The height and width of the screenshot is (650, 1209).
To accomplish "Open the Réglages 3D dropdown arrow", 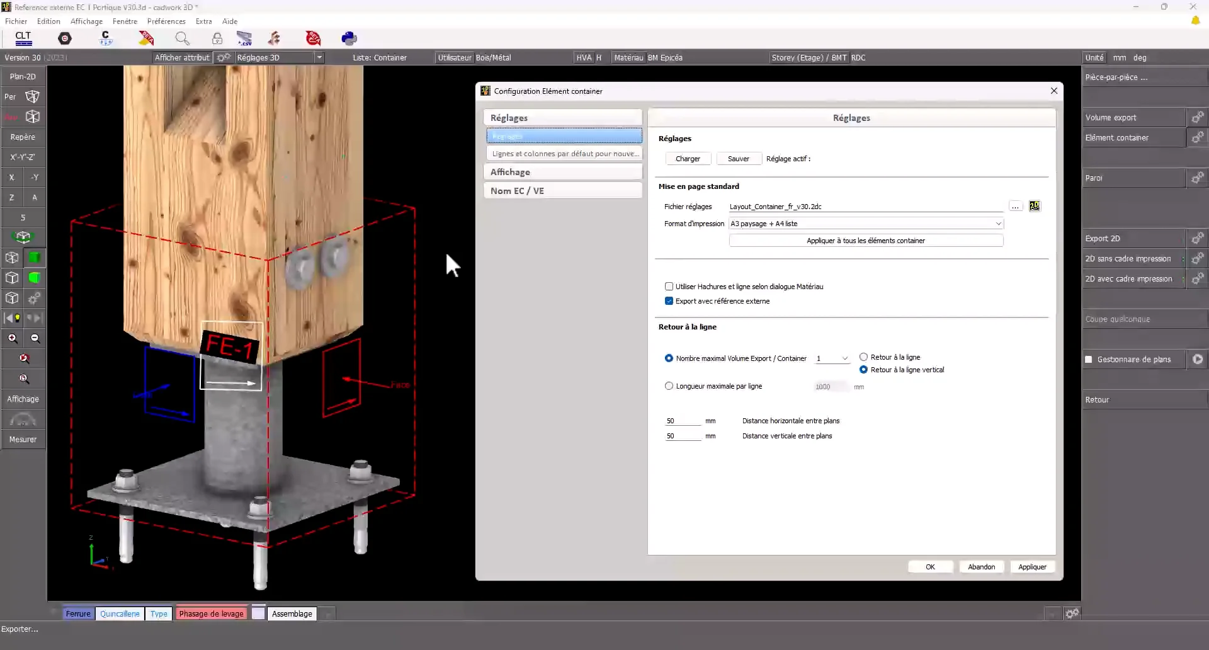I will click(x=319, y=57).
